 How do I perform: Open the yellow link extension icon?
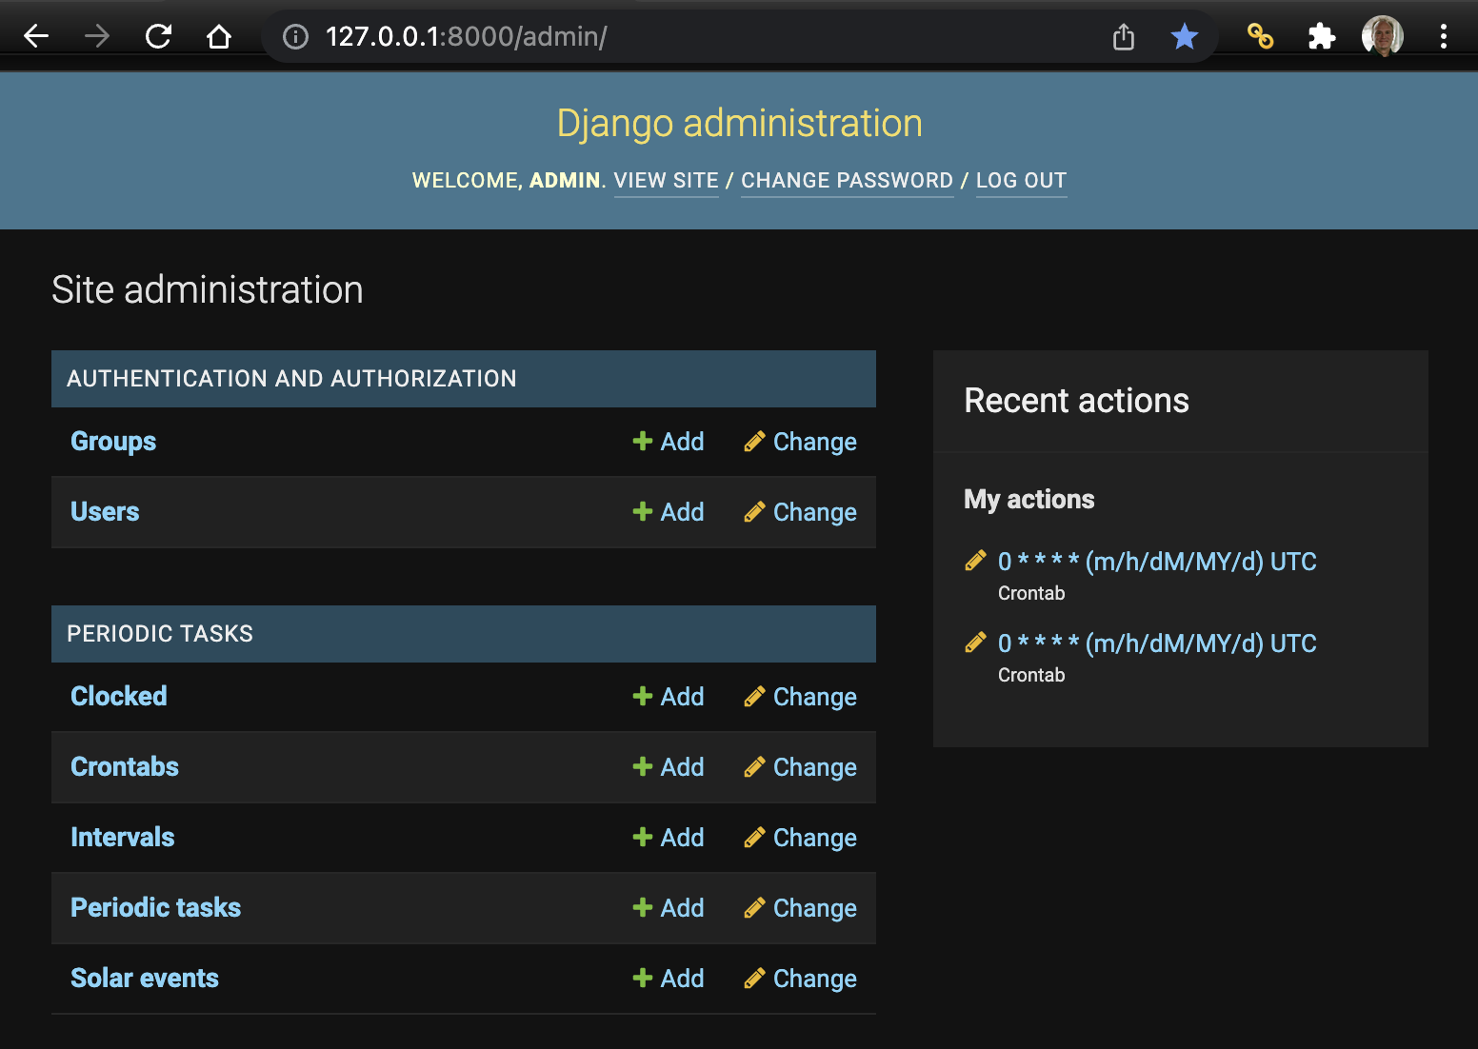(x=1260, y=36)
